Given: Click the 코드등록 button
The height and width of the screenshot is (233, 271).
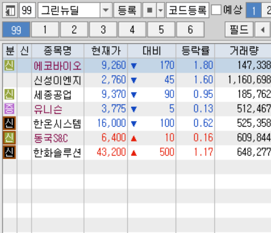Looking at the screenshot, I should 188,10.
